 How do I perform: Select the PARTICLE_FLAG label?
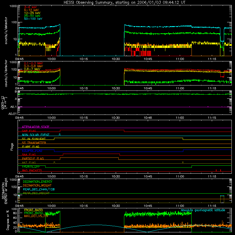[x=33, y=158]
